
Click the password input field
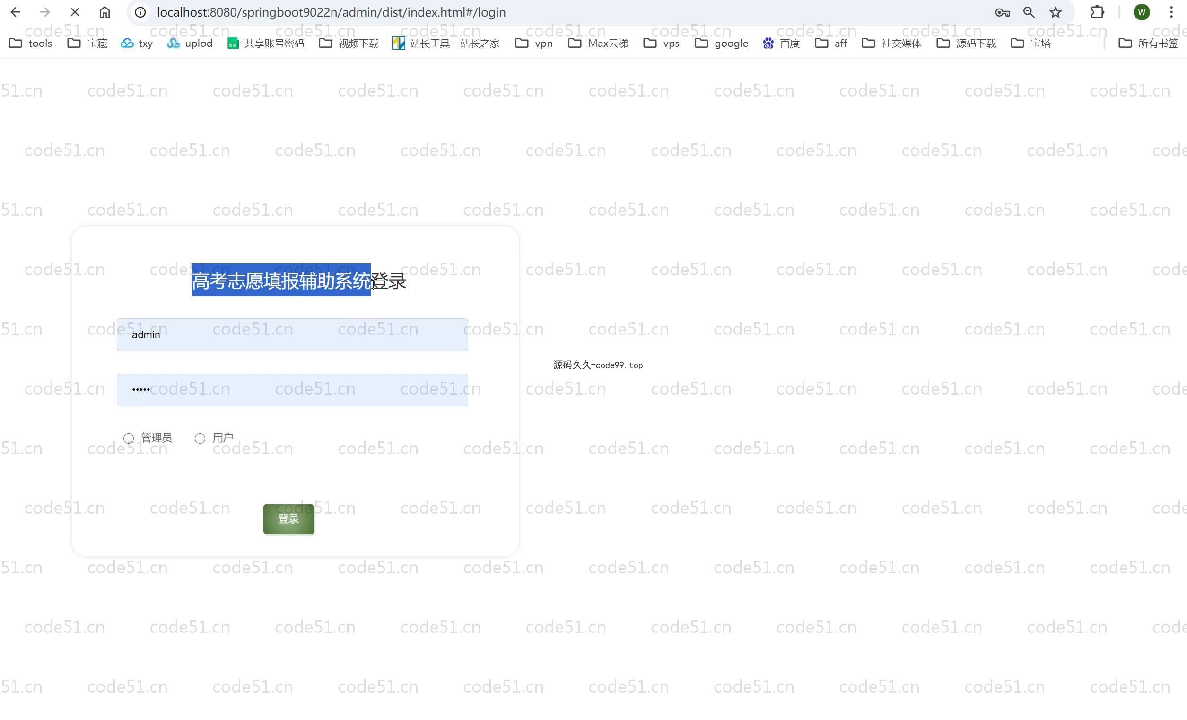point(292,390)
